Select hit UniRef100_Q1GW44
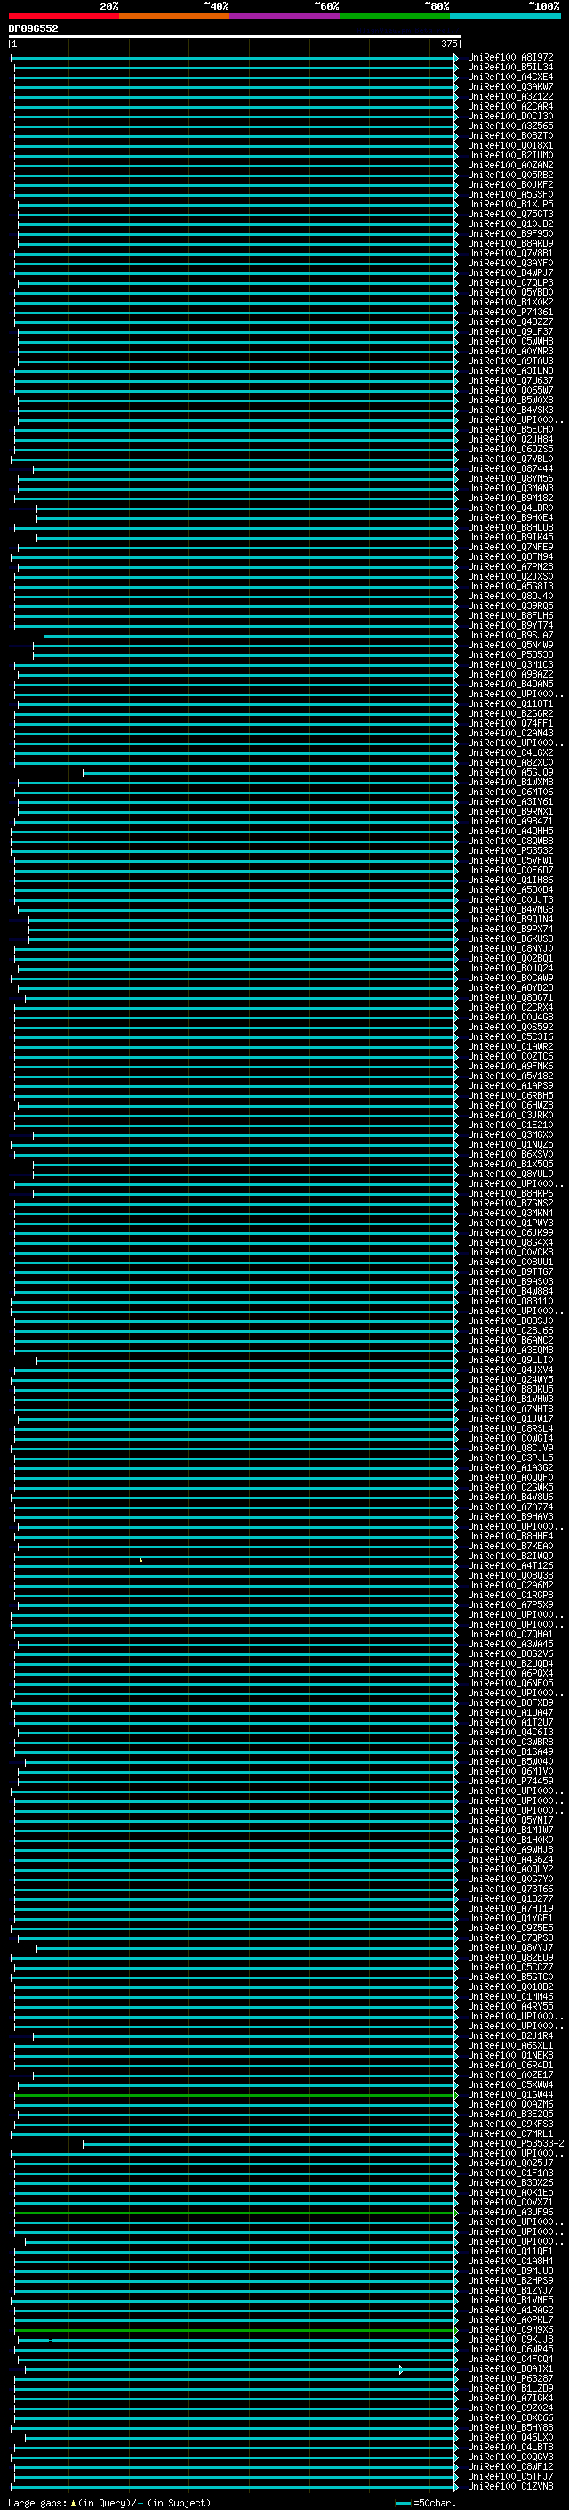 (509, 2095)
